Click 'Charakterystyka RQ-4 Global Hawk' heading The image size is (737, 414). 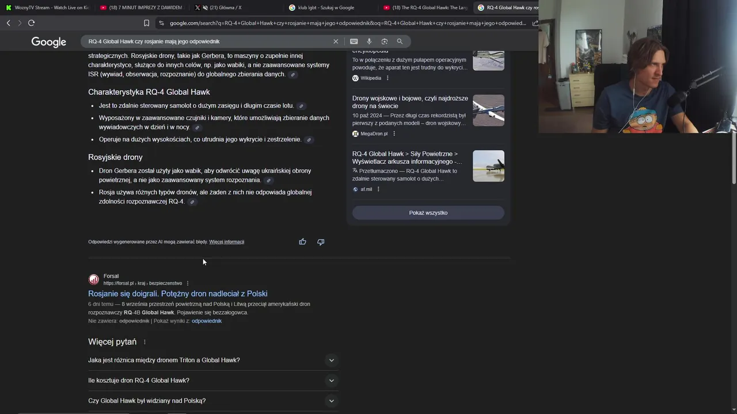coord(149,92)
